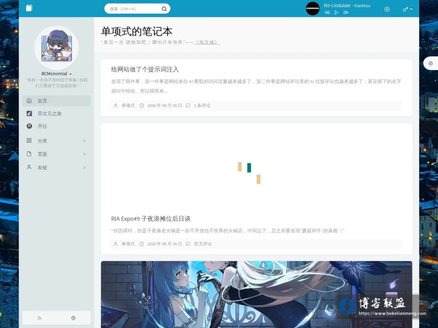Click the sidebar motto text under BCMonomial
438x328 pixels.
pos(57,82)
